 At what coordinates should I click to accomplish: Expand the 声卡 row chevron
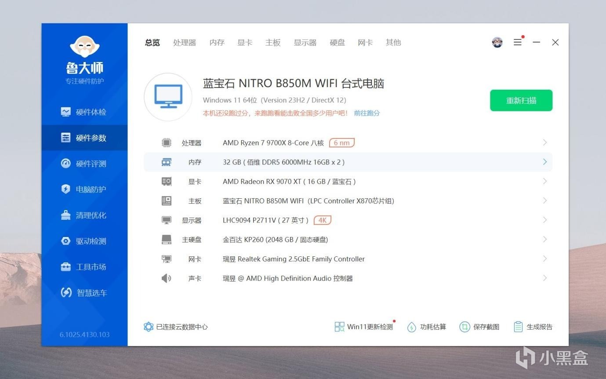(x=545, y=278)
